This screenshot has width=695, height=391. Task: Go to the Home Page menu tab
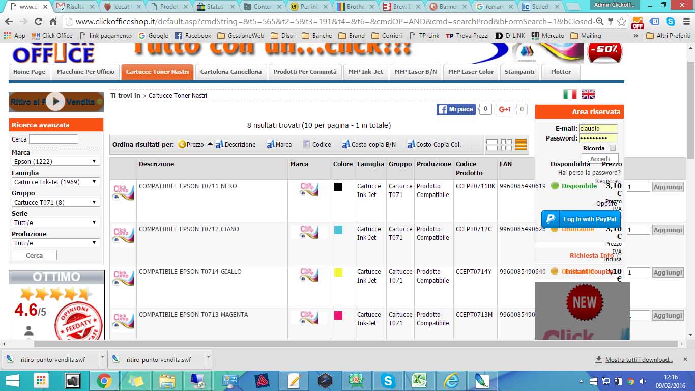pyautogui.click(x=30, y=72)
